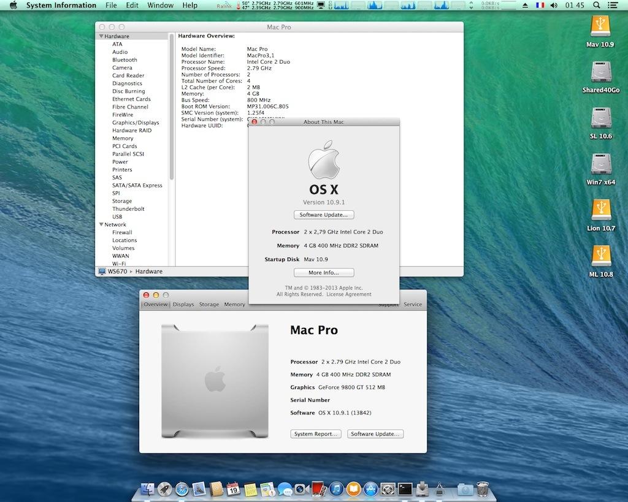The width and height of the screenshot is (628, 502).
Task: Click More Info... in About This Mac
Action: point(324,273)
